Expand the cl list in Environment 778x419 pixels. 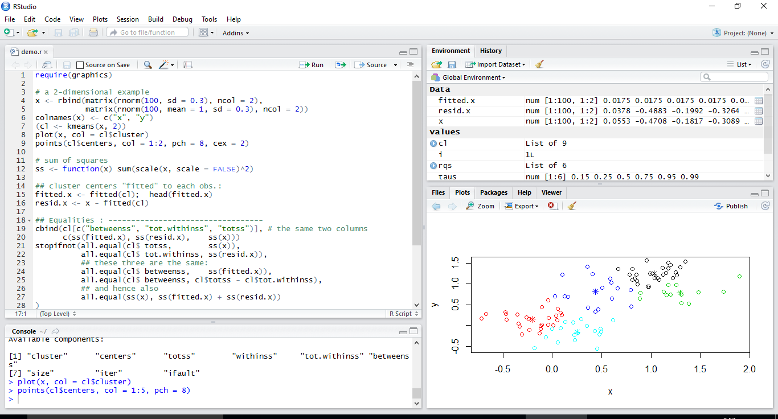[x=432, y=143]
